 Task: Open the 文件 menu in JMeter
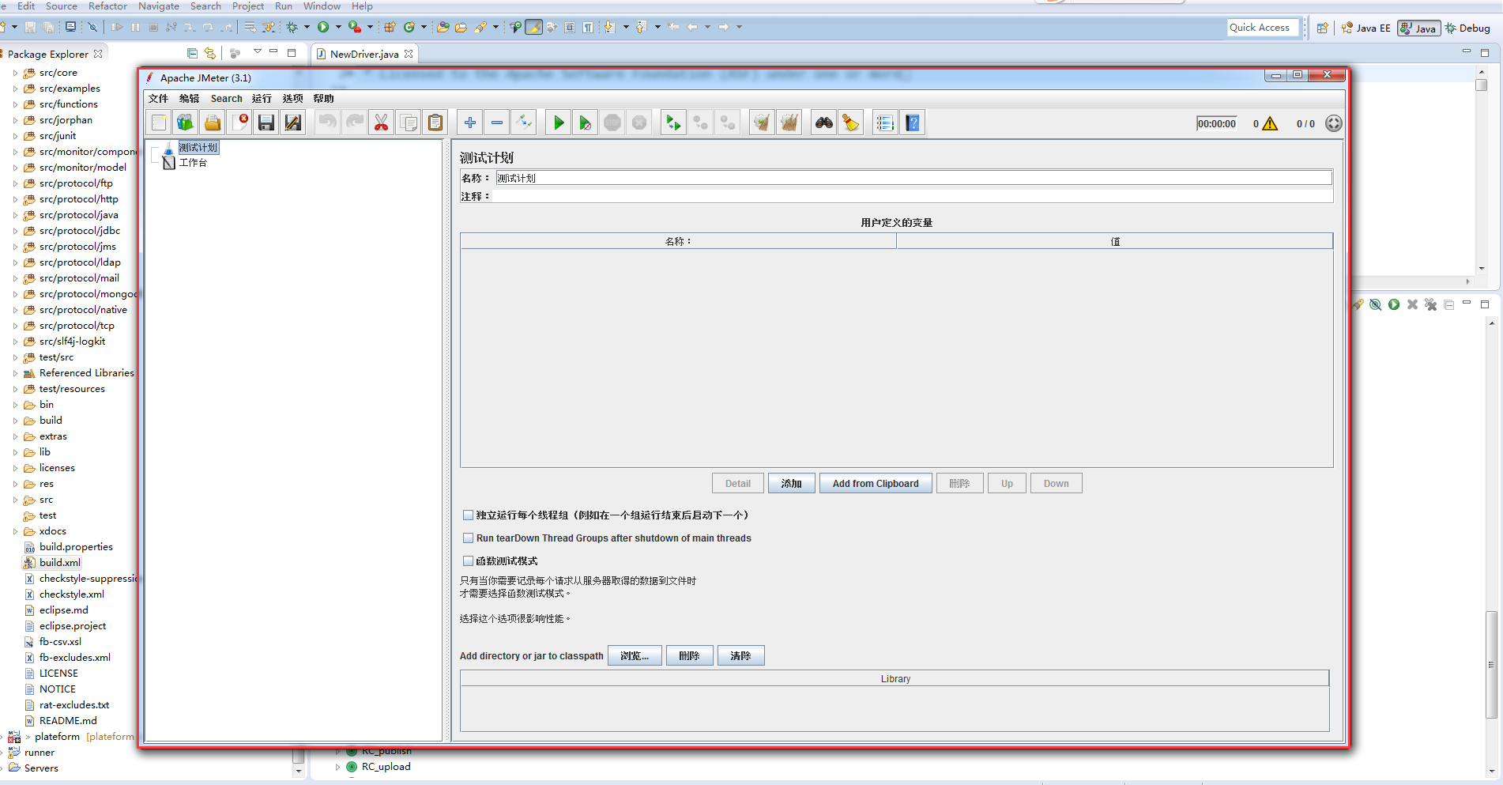(158, 99)
